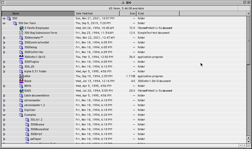Click the vertical scrollbar down arrow
Screen dimensions: 252x149
click(248, 142)
